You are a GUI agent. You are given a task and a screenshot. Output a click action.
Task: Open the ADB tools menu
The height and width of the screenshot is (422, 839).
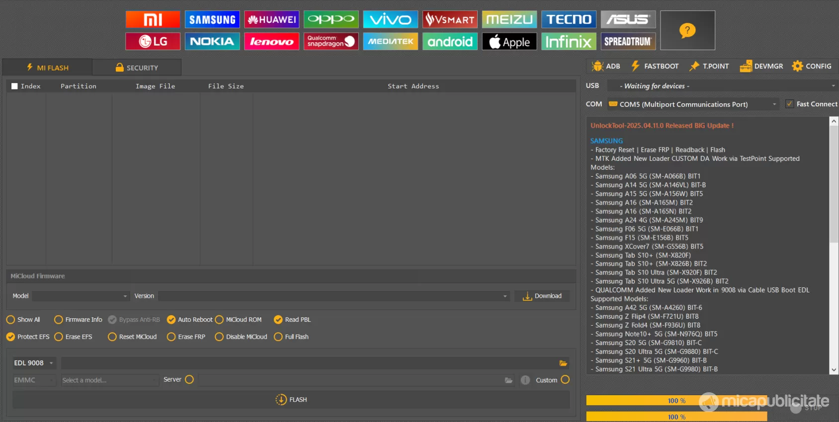coord(606,66)
